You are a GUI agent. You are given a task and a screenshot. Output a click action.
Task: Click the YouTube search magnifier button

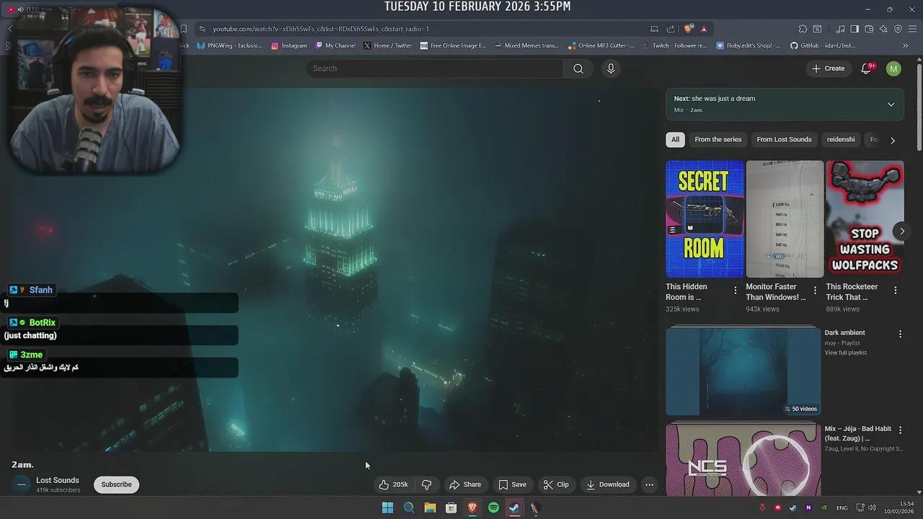click(578, 68)
